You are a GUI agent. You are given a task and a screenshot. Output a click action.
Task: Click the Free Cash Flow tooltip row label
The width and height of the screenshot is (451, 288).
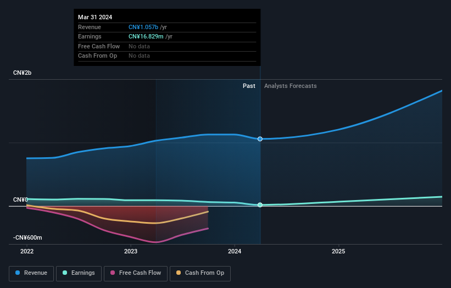coord(99,46)
